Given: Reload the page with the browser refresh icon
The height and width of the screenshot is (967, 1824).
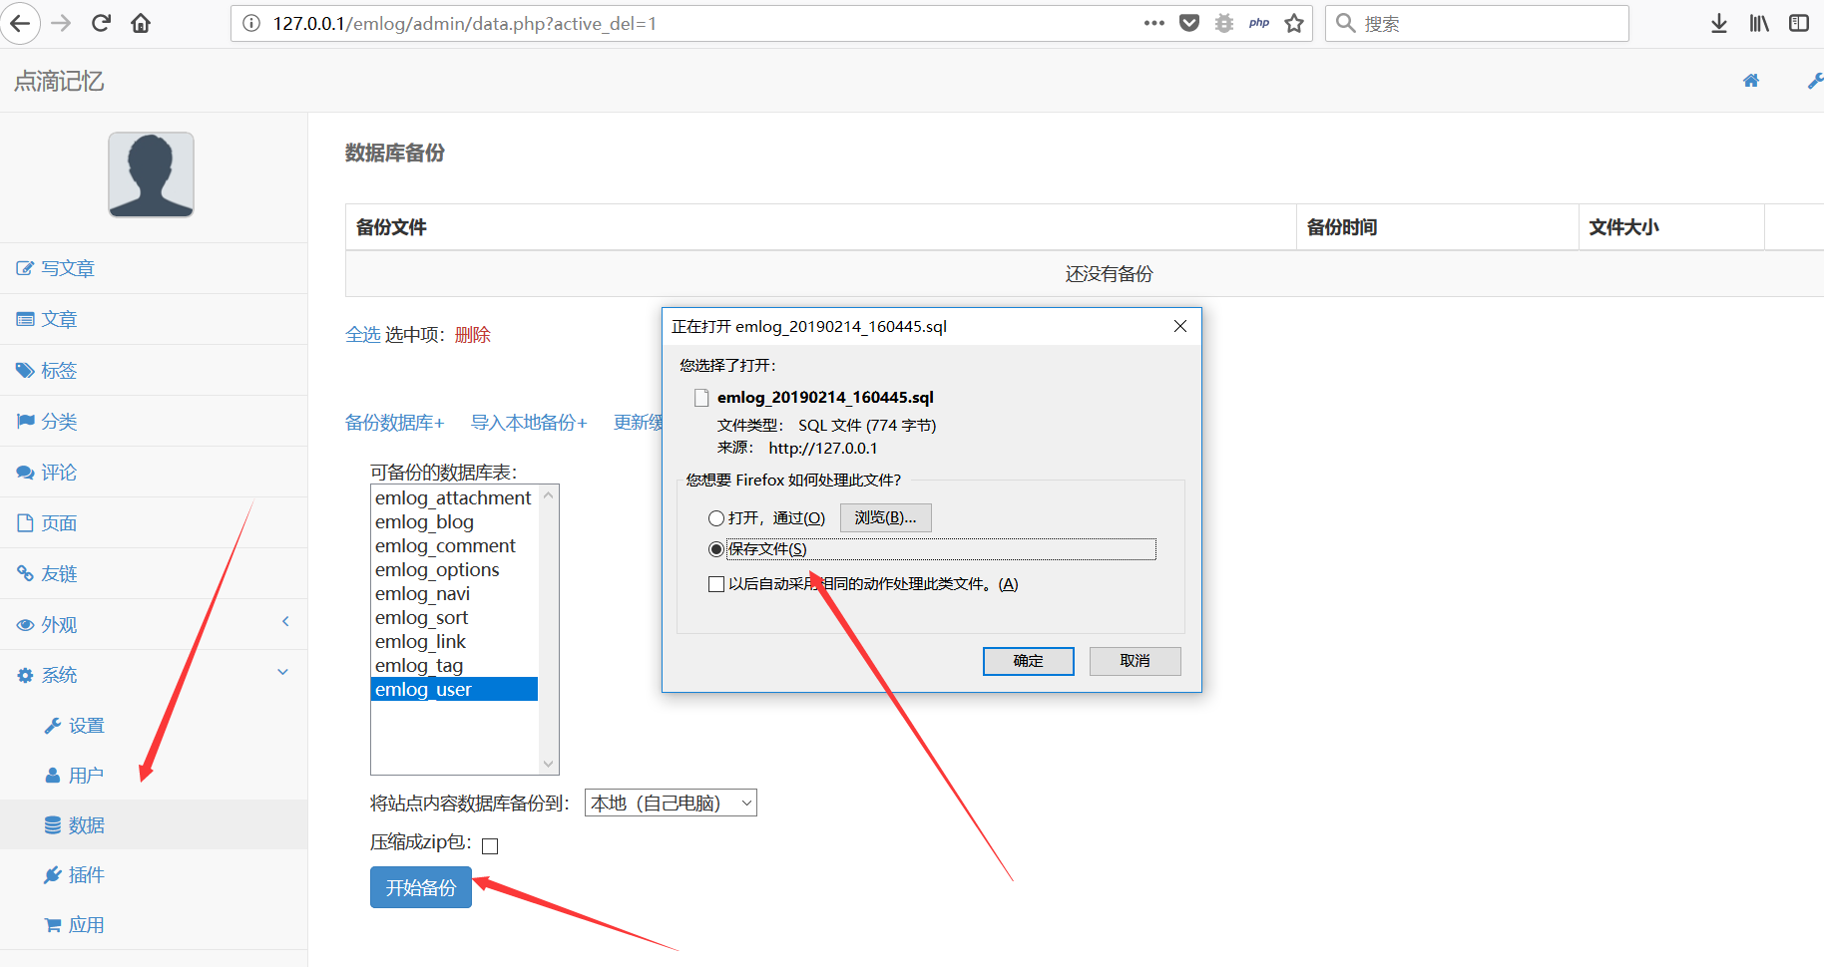Looking at the screenshot, I should 101,23.
